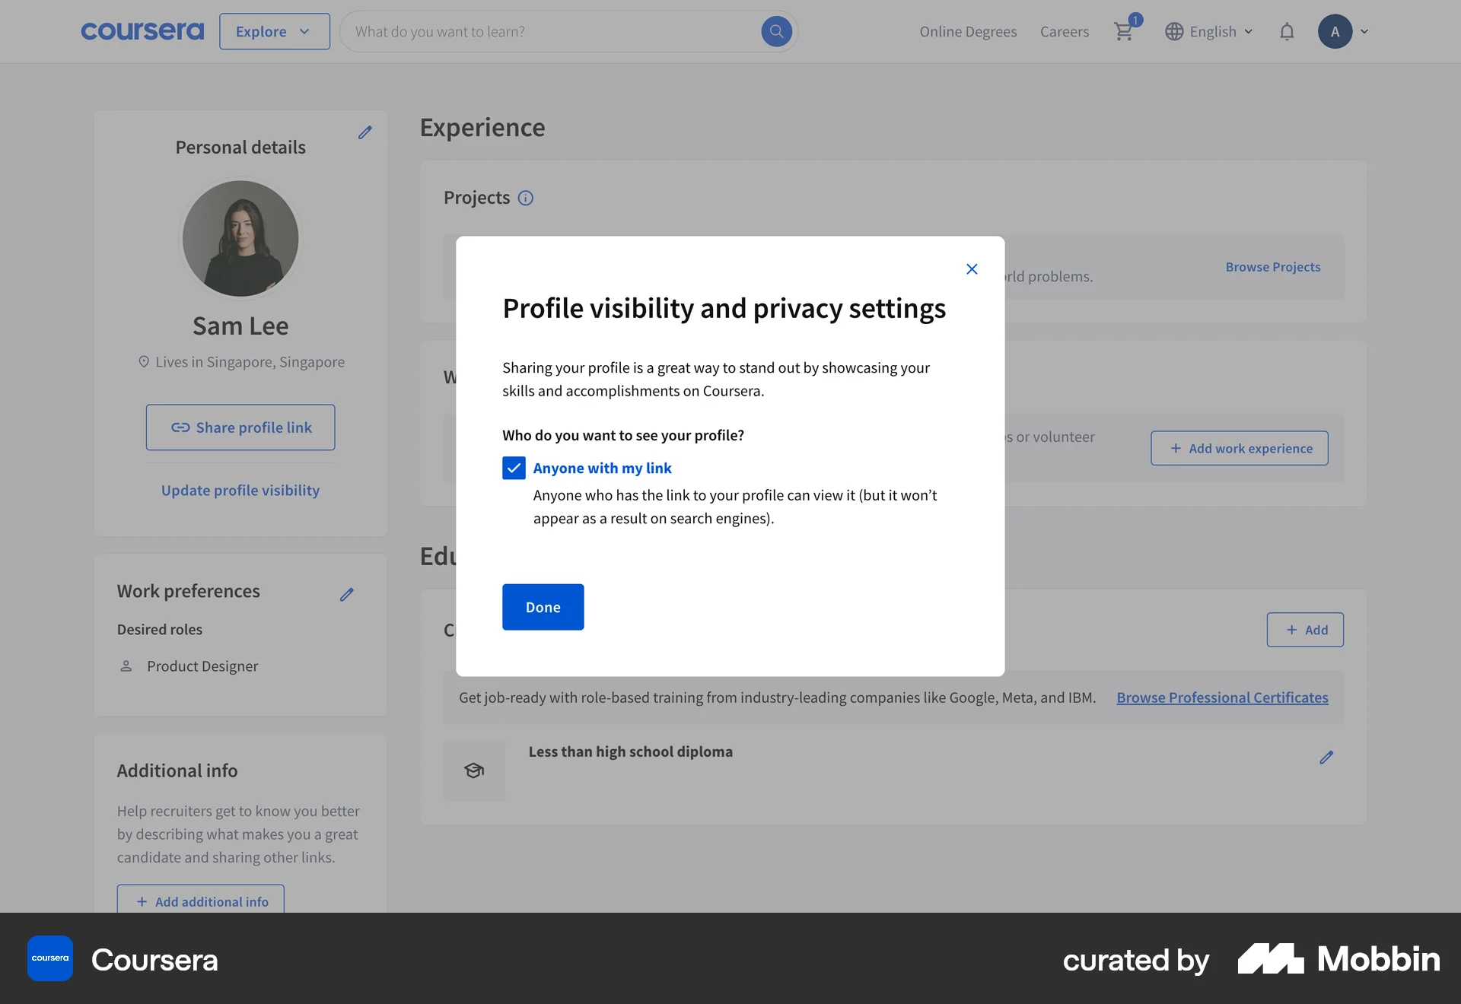Click the Coursera logo in the header
Viewport: 1461px width, 1004px height.
coord(142,31)
